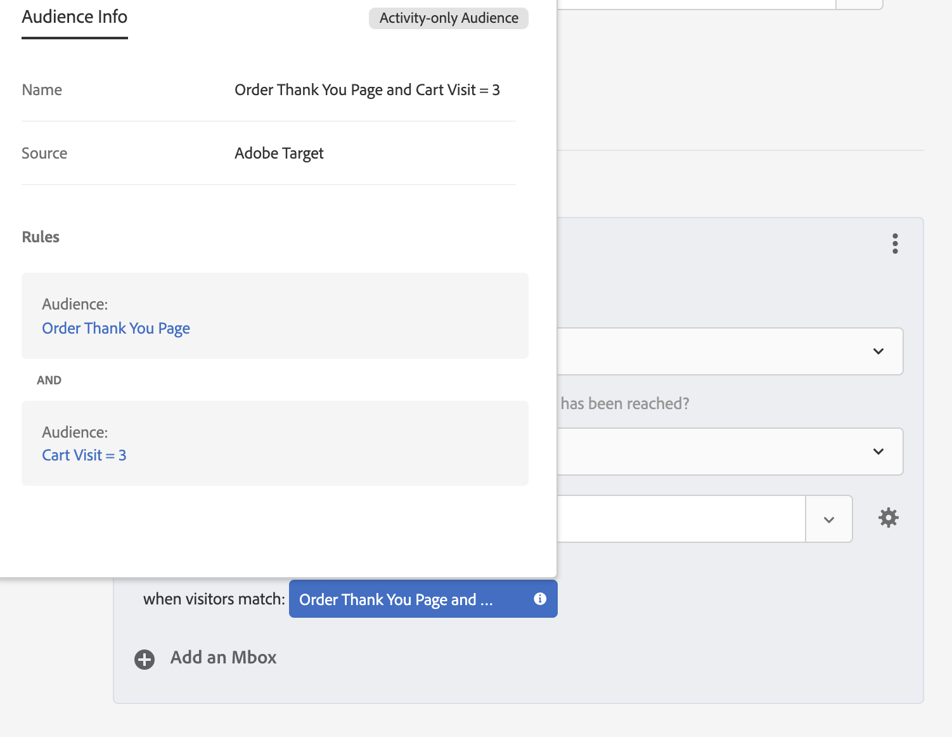952x737 pixels.
Task: Open the Order Thank You Page audience link
Action: pyautogui.click(x=116, y=329)
